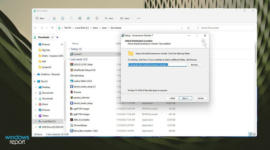Click the Cut scissors icon in toolbar
Viewport: 270px width, 150px height.
click(x=54, y=18)
